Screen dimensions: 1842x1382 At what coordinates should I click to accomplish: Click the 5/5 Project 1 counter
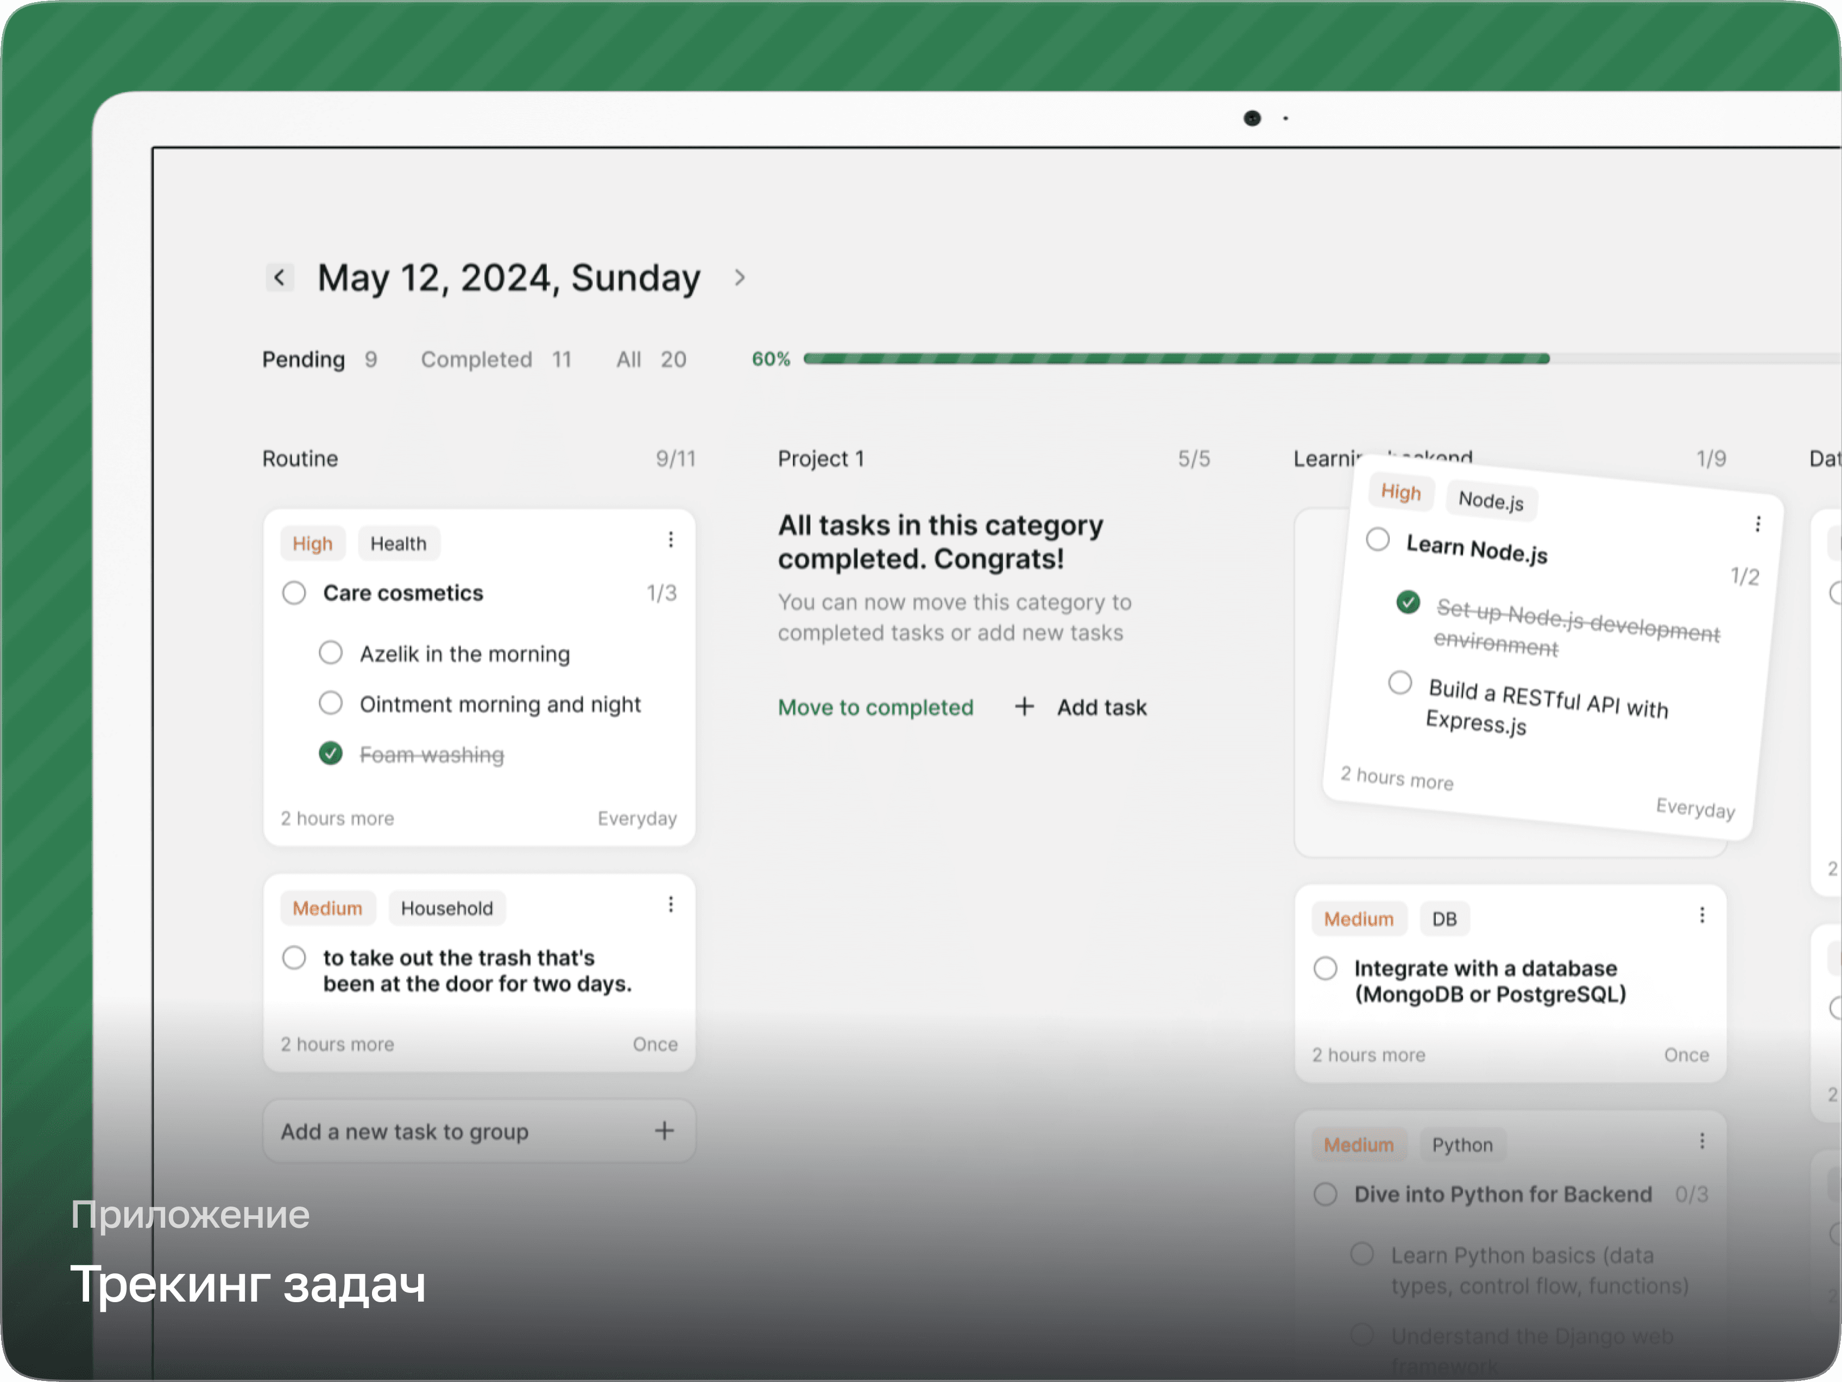pos(1194,459)
